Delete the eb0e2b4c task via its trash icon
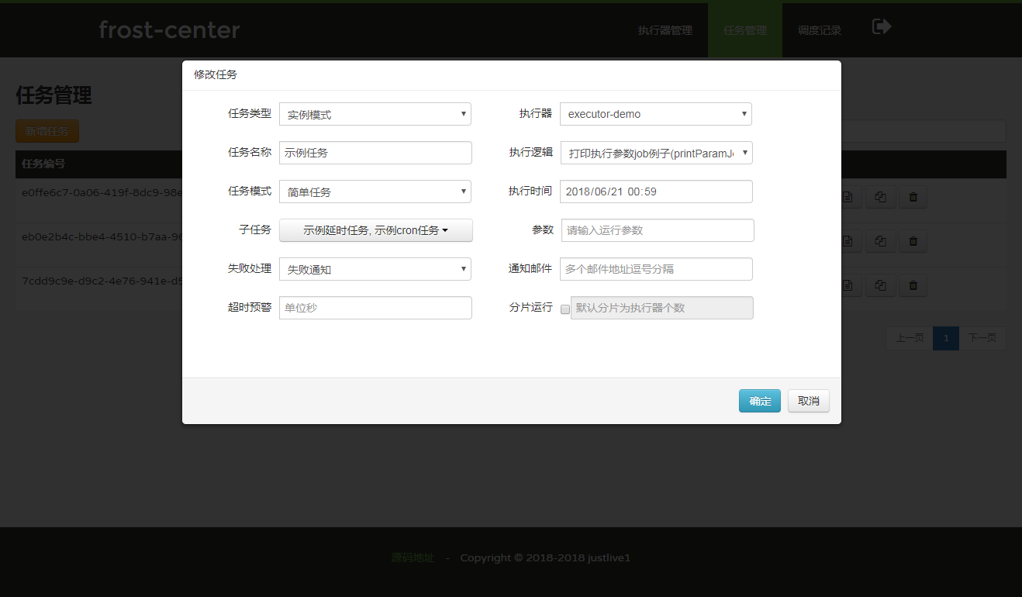The width and height of the screenshot is (1022, 597). (x=913, y=242)
